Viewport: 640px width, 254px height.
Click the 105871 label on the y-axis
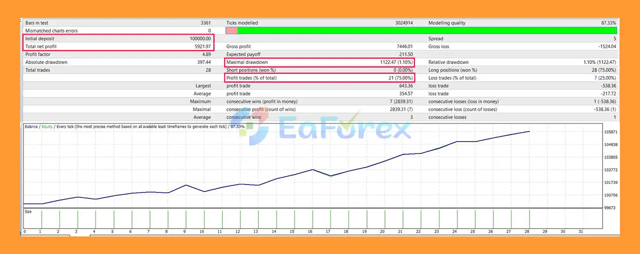pyautogui.click(x=611, y=132)
